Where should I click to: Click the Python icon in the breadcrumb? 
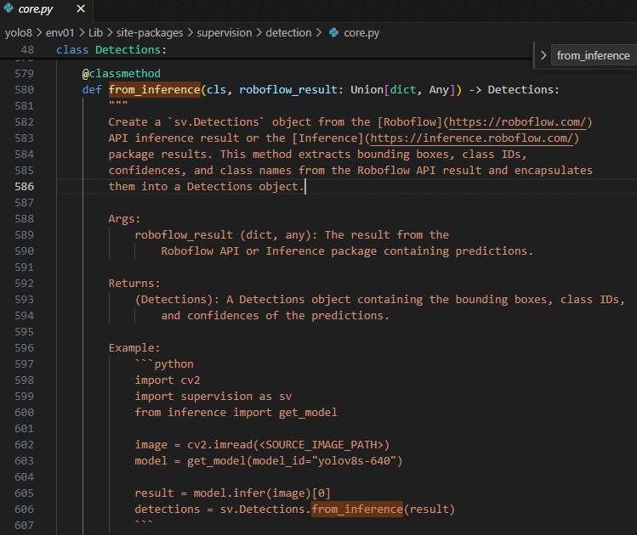point(334,32)
